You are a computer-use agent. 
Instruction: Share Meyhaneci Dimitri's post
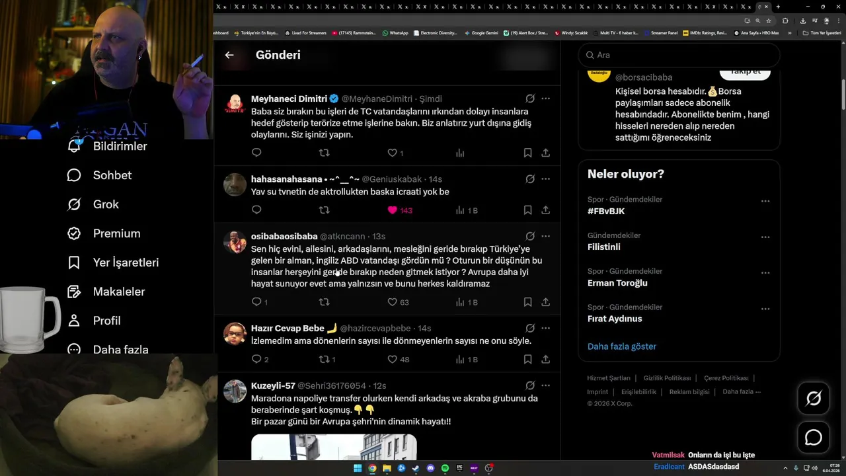[546, 153]
